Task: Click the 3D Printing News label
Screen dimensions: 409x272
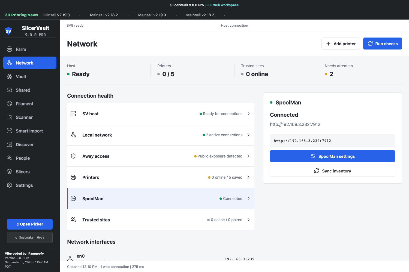Action: coord(22,15)
